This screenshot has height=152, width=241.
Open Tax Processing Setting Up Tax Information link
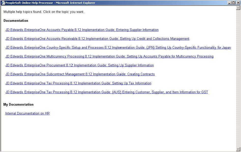[x=78, y=83]
